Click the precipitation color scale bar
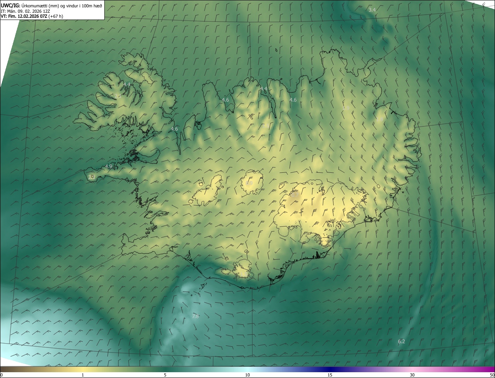This screenshot has width=495, height=378. point(247,369)
